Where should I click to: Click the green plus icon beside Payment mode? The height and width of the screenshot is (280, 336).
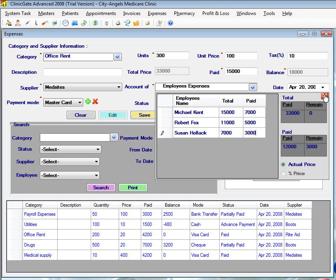pos(88,102)
